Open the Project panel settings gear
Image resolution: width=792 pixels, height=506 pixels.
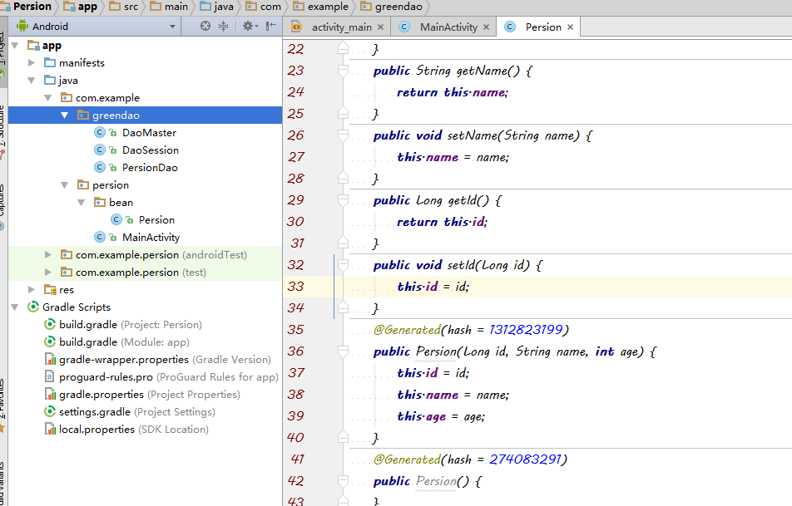(247, 27)
